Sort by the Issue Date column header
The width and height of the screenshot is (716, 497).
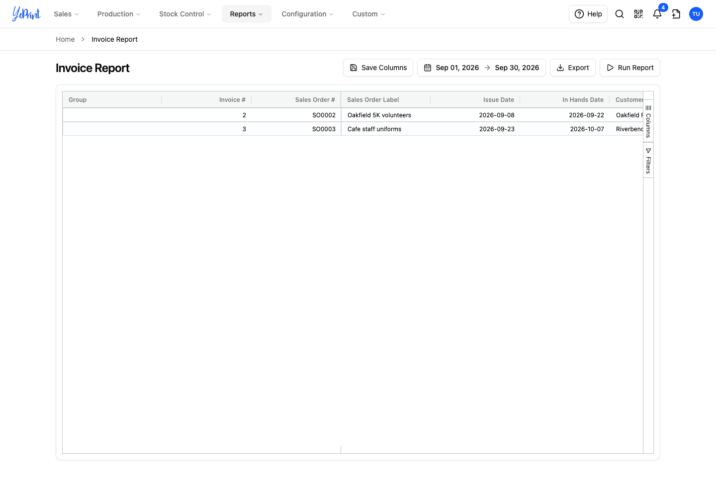pyautogui.click(x=475, y=100)
